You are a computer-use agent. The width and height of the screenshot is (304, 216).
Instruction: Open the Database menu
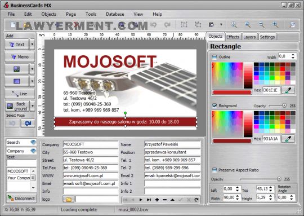(x=115, y=14)
